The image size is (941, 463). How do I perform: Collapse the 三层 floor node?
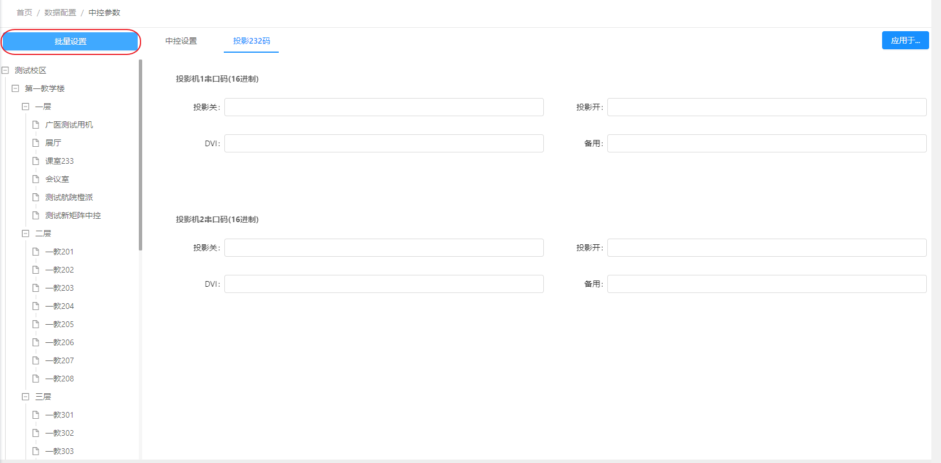[x=25, y=397]
